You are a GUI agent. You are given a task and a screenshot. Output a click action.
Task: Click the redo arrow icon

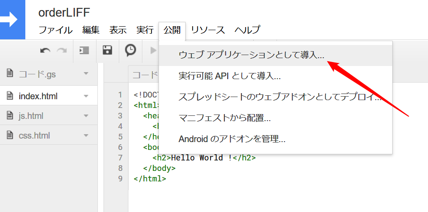62,51
